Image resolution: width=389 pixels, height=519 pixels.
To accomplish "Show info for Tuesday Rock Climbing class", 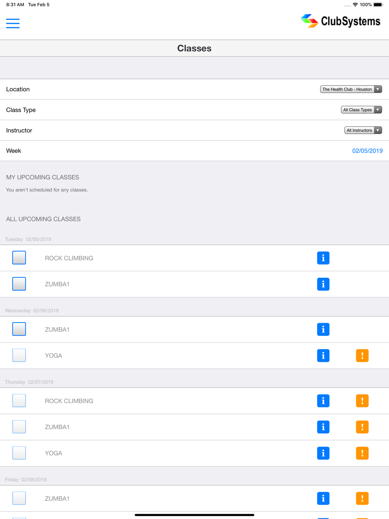I will pyautogui.click(x=323, y=258).
